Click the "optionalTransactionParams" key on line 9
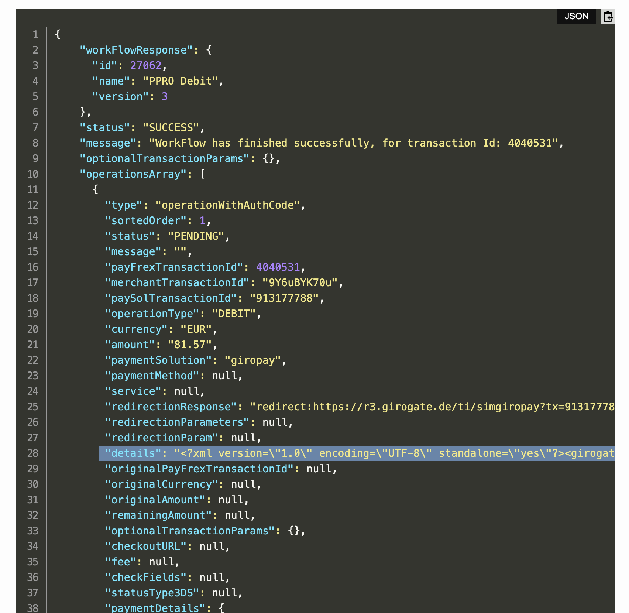 coord(165,158)
